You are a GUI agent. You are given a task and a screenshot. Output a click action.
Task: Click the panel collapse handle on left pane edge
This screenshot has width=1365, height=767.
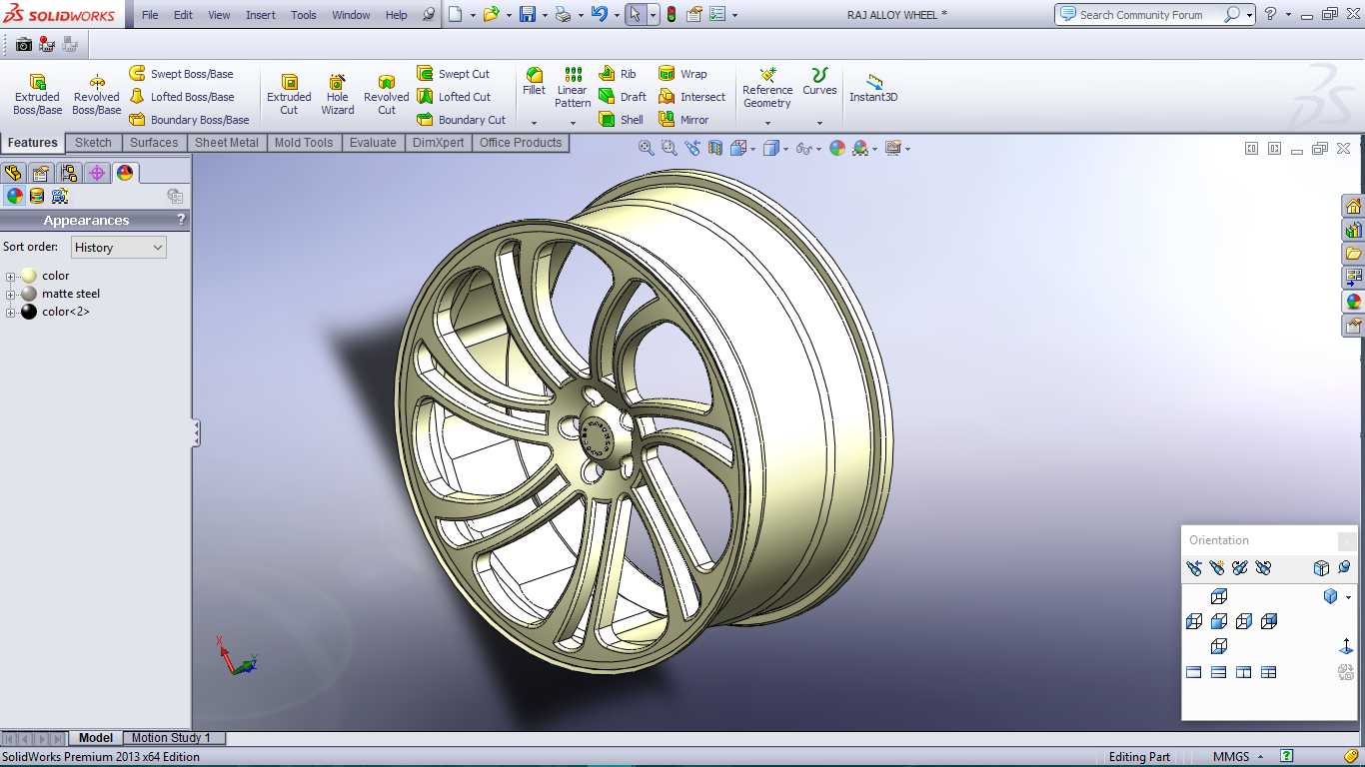(x=196, y=432)
